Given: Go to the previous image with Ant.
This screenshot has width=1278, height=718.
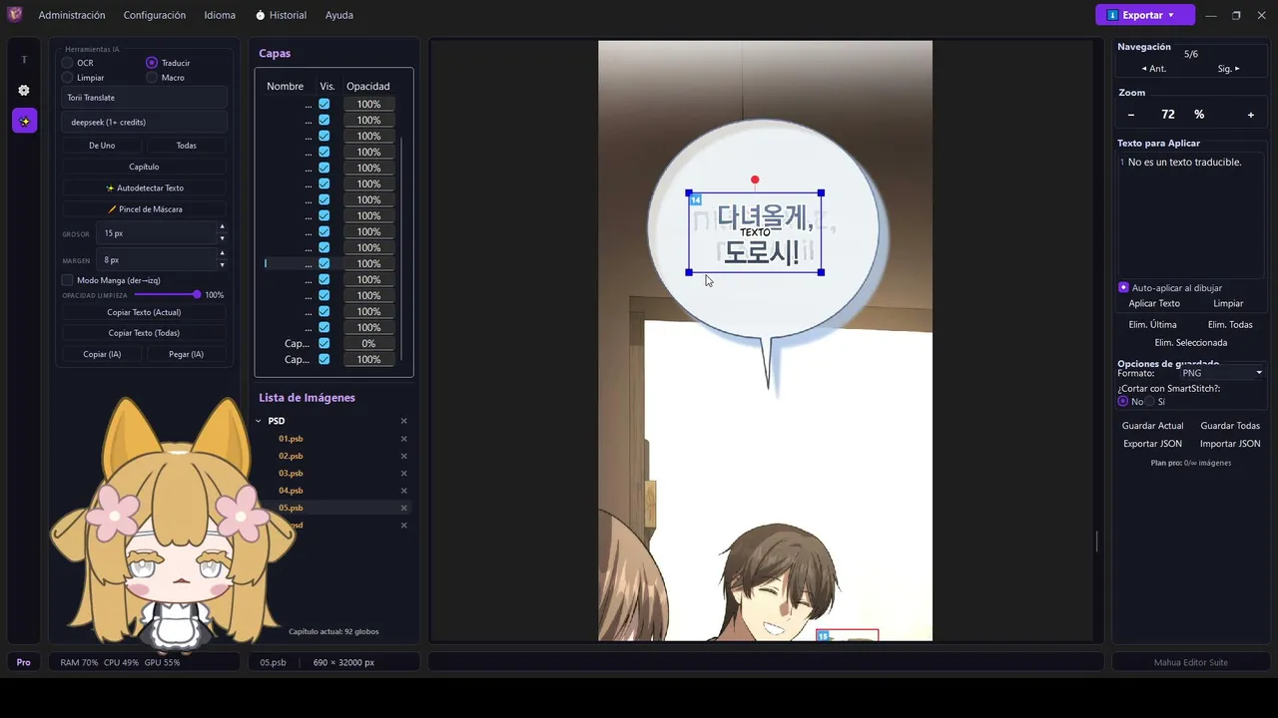Looking at the screenshot, I should 1154,69.
